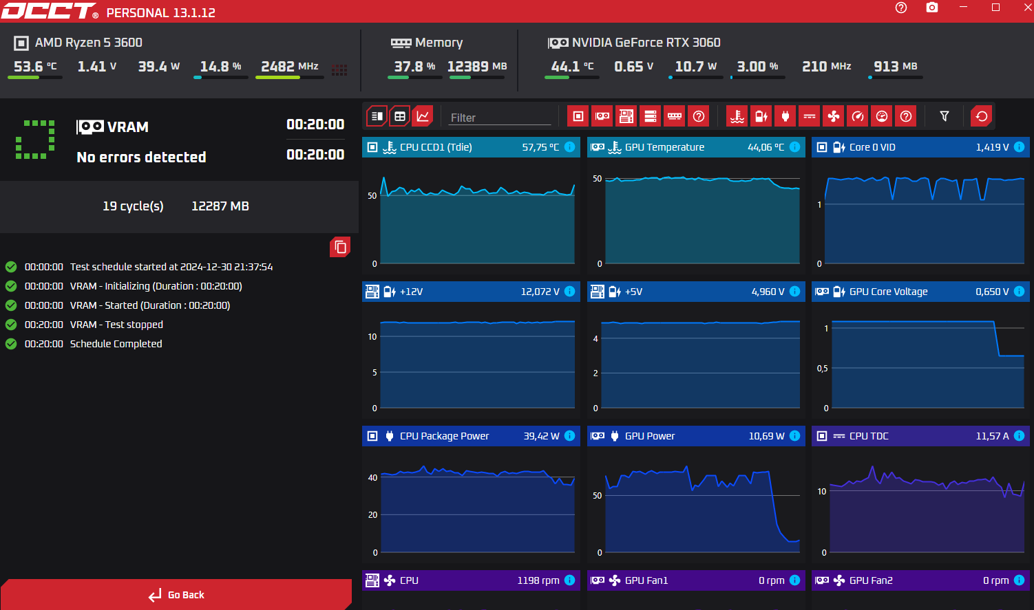Screen dimensions: 1034x610
Task: Open info for CPU TDC graph
Action: tap(1020, 436)
